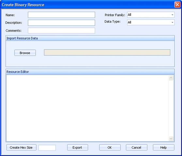The width and height of the screenshot is (182, 156).
Task: Export the binary resource
Action: pos(78,148)
